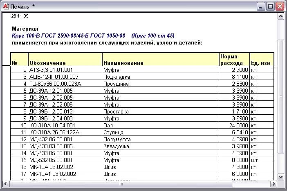Click the vertical scrollbar up arrow

pyautogui.click(x=280, y=16)
